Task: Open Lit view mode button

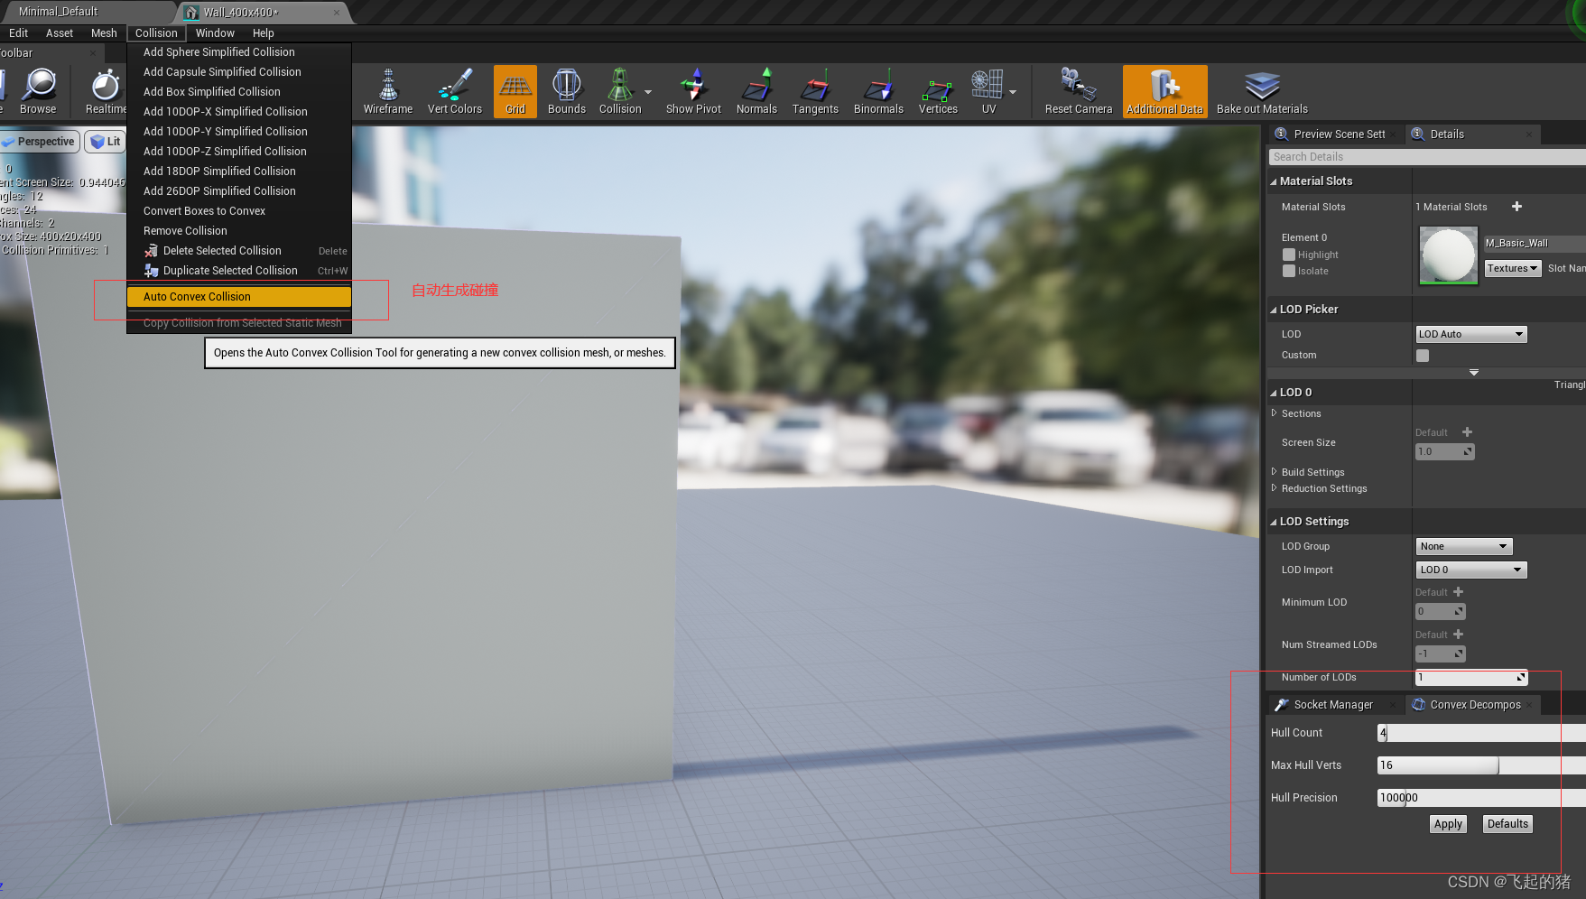Action: point(106,142)
